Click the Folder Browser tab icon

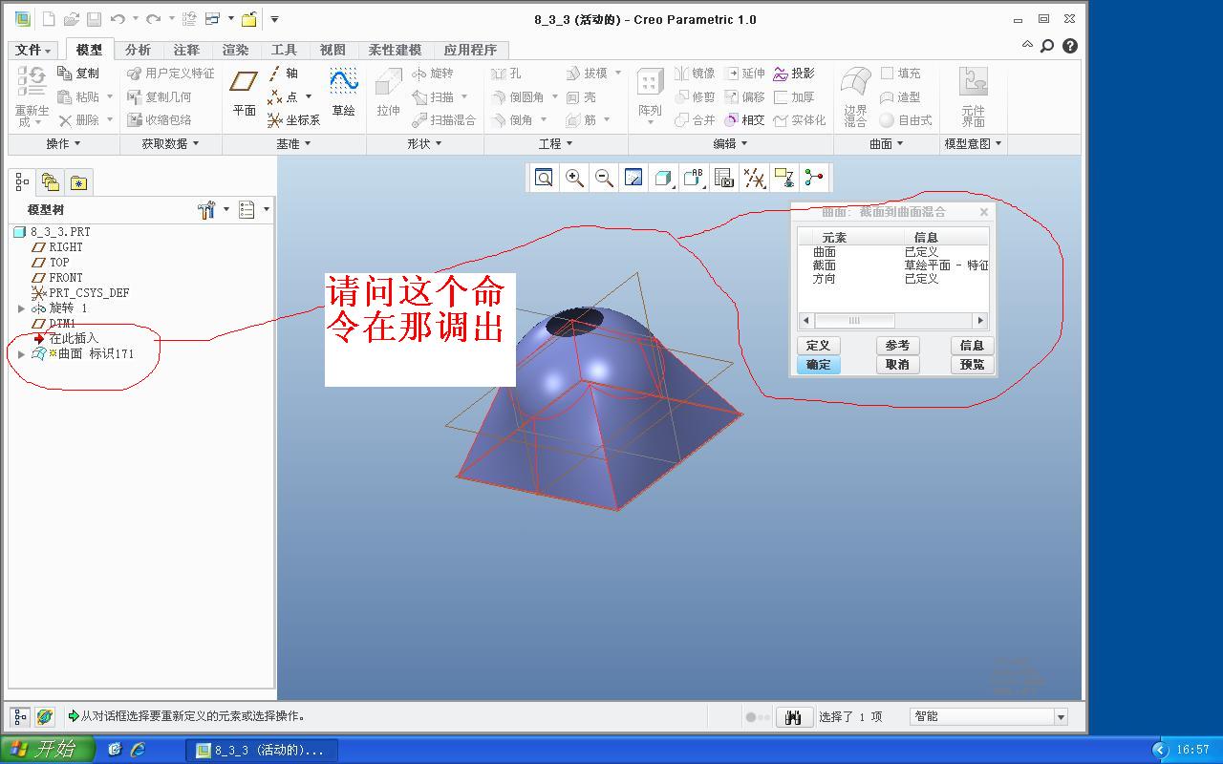tap(50, 182)
